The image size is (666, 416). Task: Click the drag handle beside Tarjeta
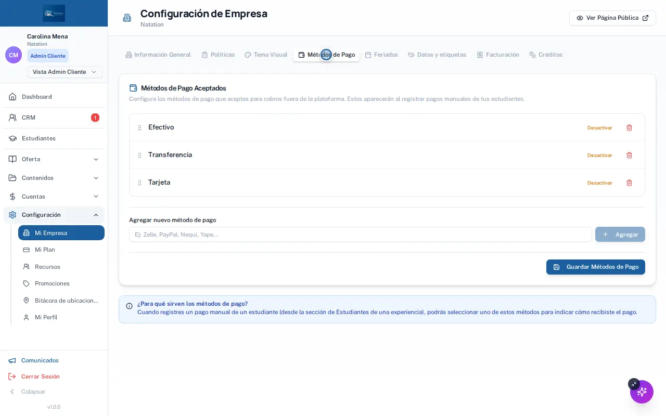click(139, 183)
